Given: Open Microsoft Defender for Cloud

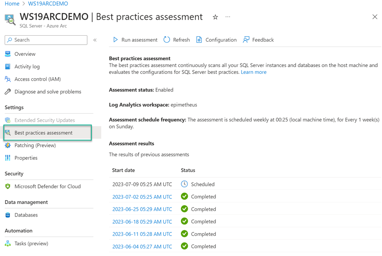Looking at the screenshot, I should [47, 186].
